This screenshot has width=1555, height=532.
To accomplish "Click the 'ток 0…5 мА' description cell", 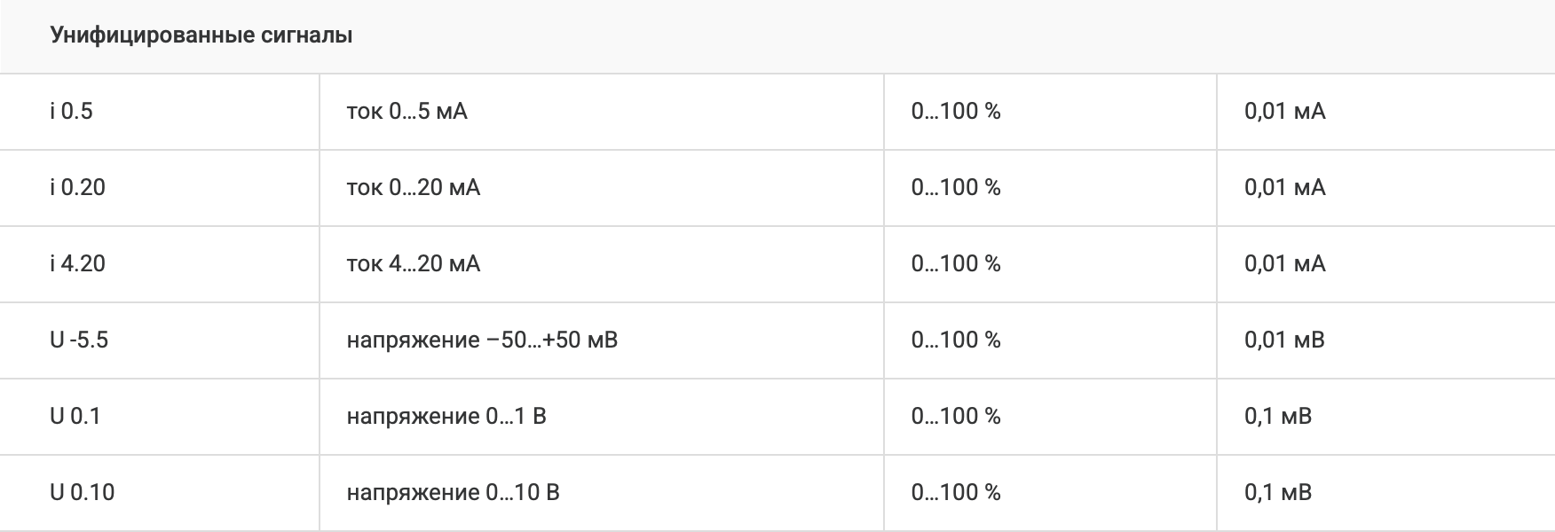I will tap(407, 112).
